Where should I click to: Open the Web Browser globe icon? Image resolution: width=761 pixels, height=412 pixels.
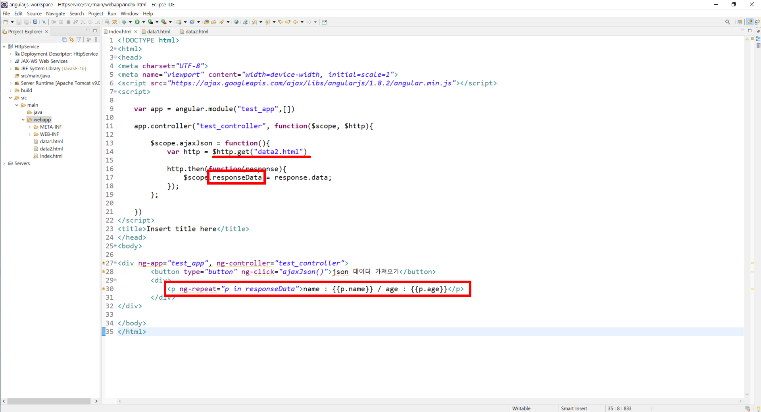click(236, 22)
